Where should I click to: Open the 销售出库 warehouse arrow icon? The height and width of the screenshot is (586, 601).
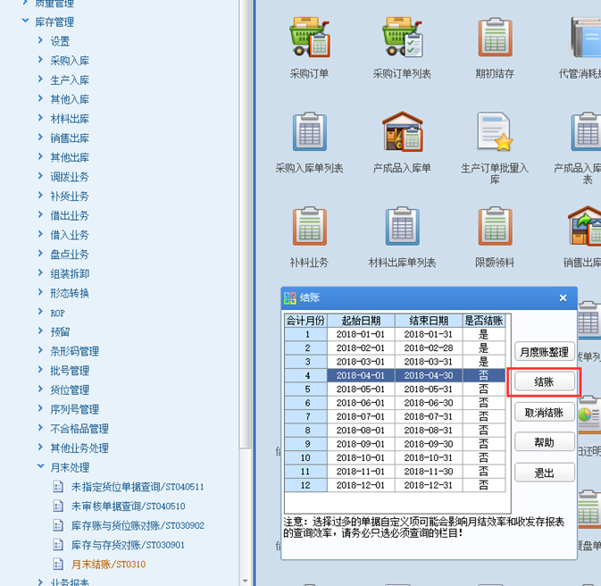point(585,226)
